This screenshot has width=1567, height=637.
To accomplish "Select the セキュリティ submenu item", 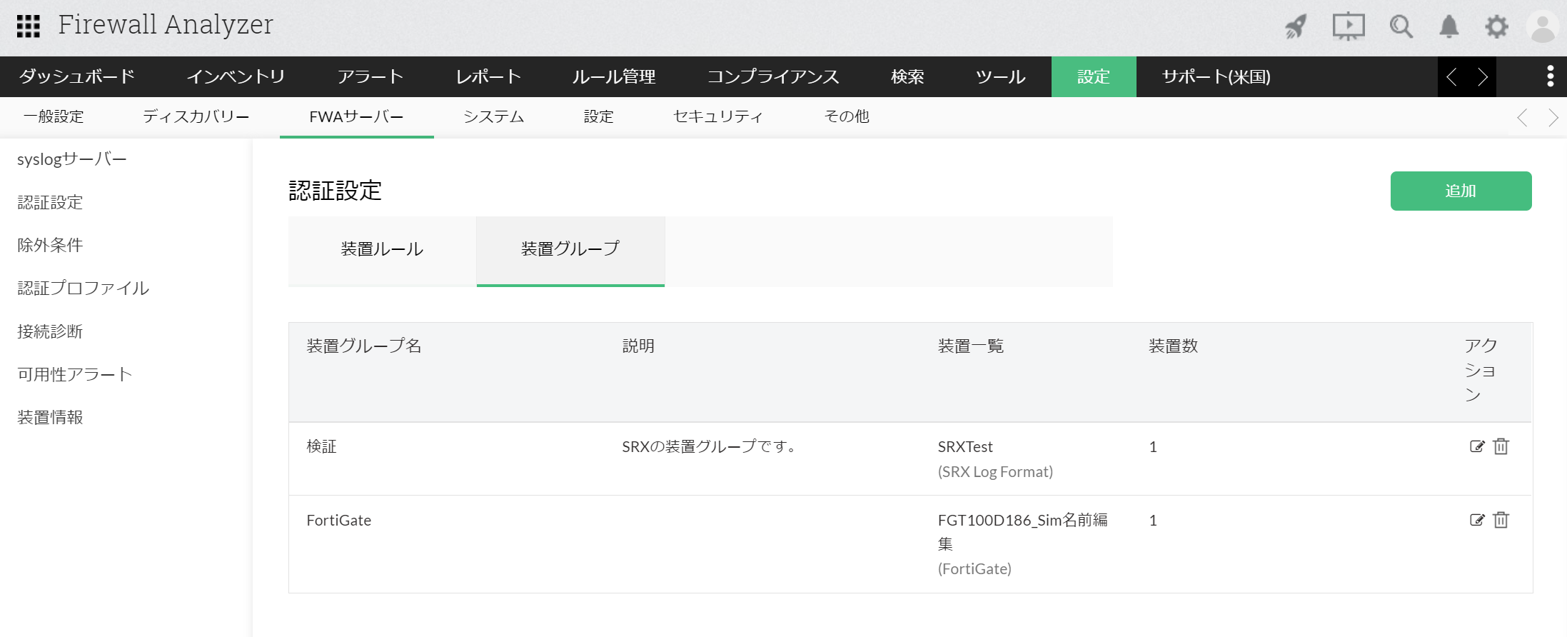I will (x=717, y=116).
